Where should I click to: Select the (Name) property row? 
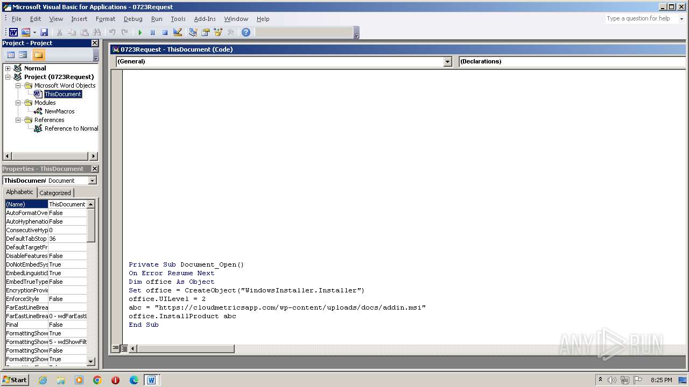46,204
